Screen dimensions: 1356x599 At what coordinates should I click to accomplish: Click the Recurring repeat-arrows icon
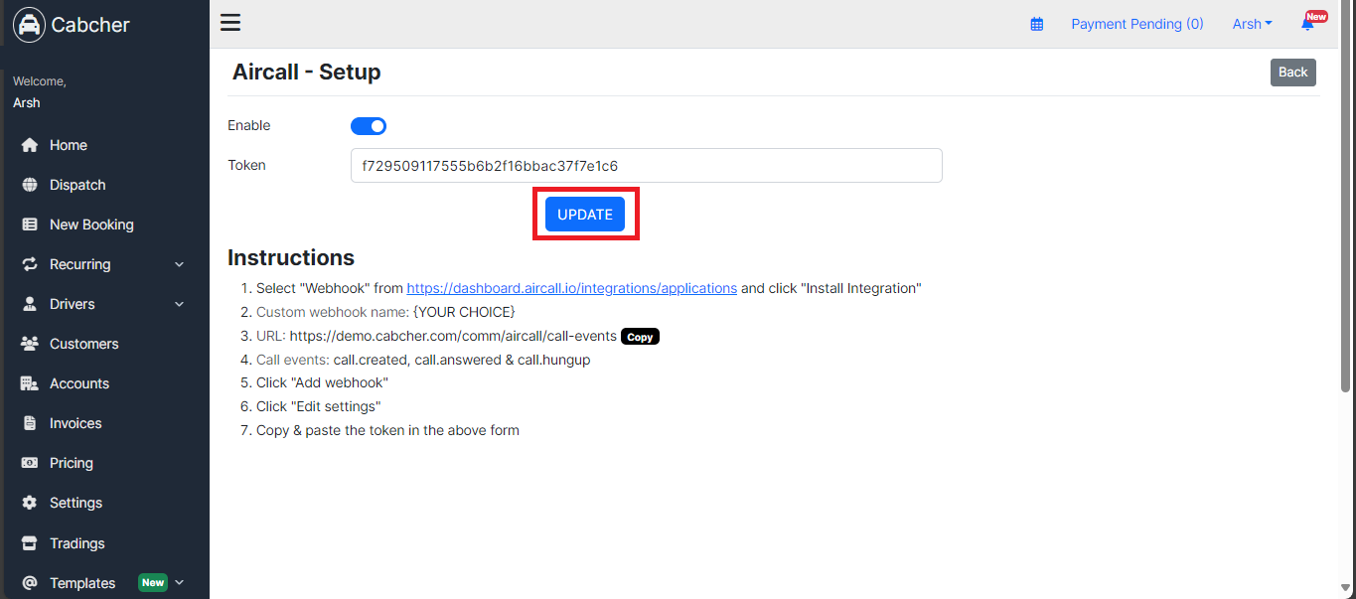pyautogui.click(x=30, y=264)
